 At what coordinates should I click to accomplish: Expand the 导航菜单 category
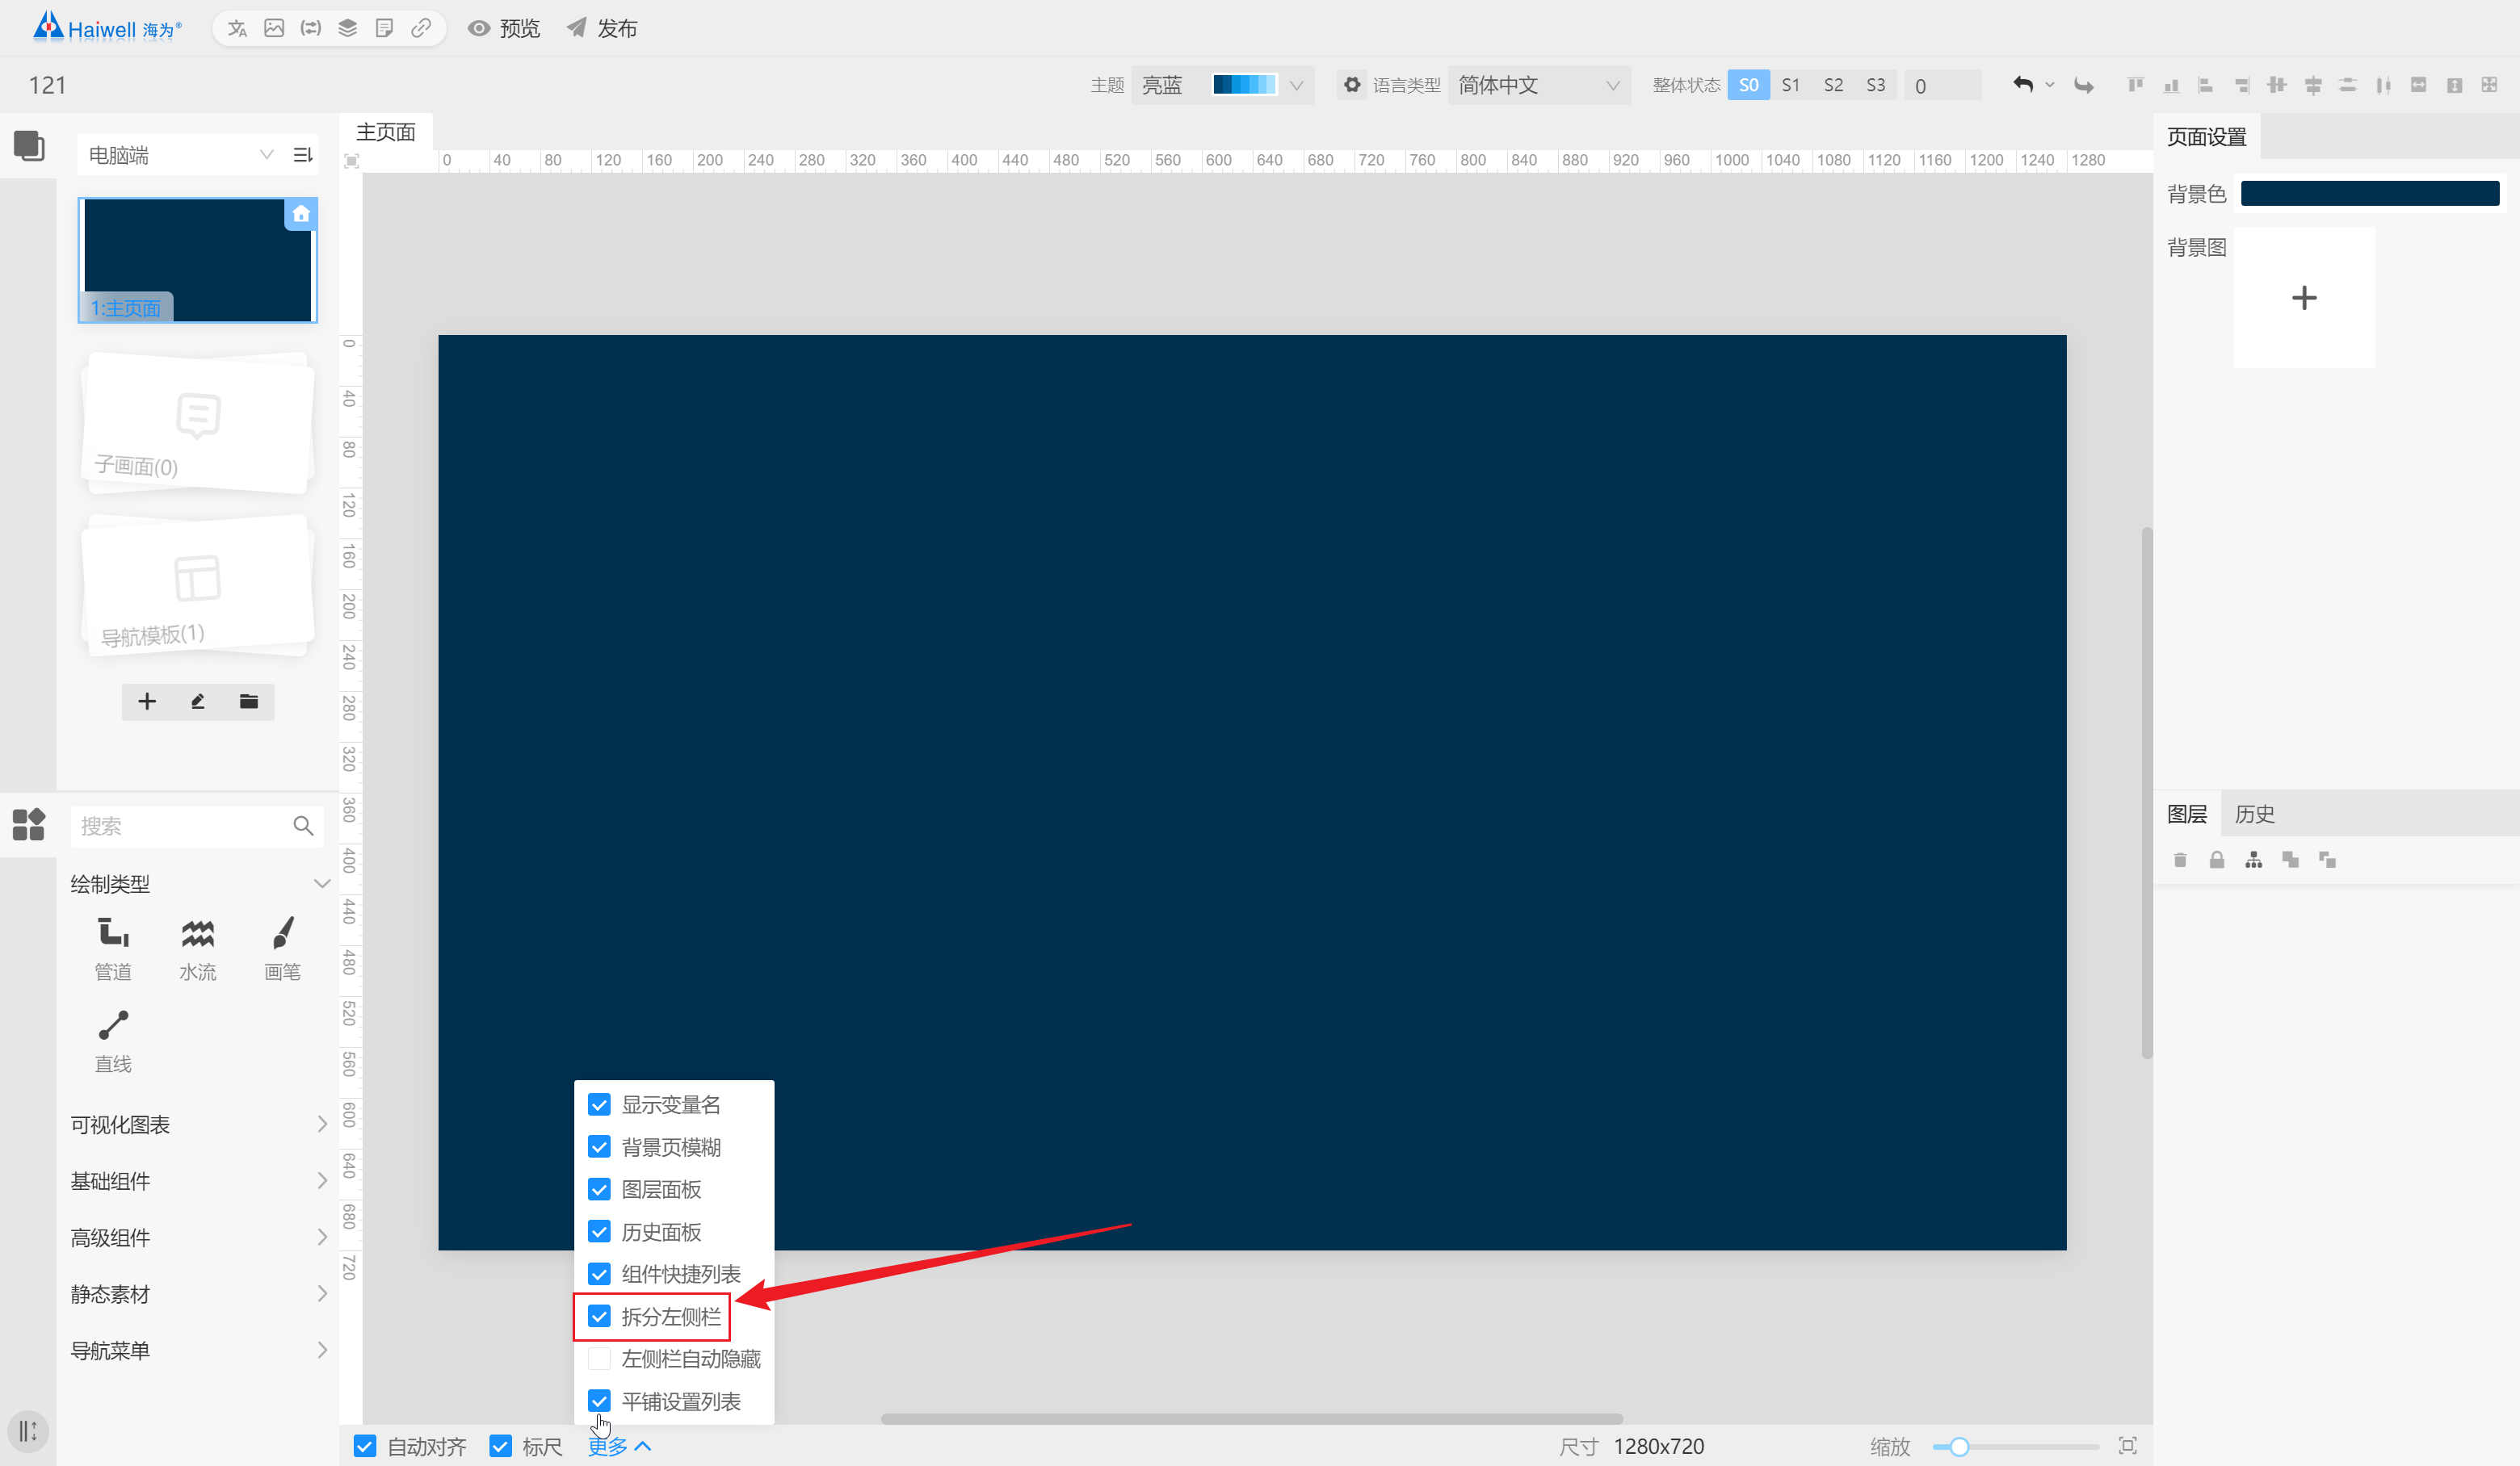(x=322, y=1350)
